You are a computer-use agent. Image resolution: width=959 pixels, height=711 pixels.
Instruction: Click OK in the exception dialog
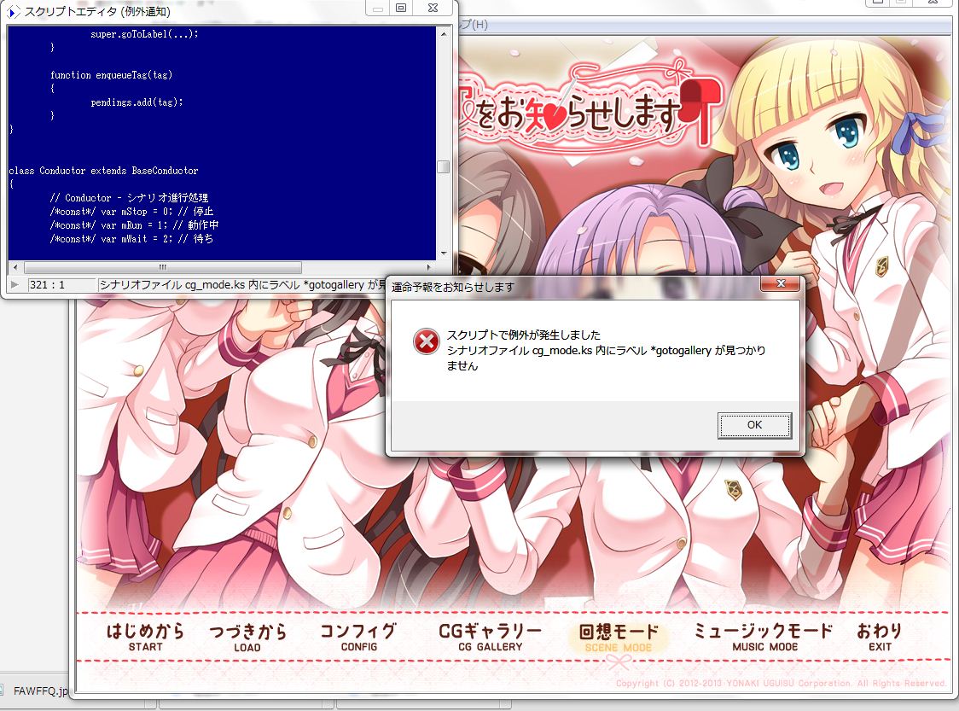pyautogui.click(x=754, y=425)
